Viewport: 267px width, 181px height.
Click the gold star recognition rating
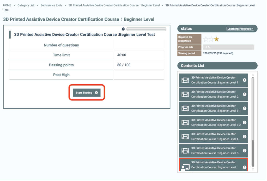(216, 39)
